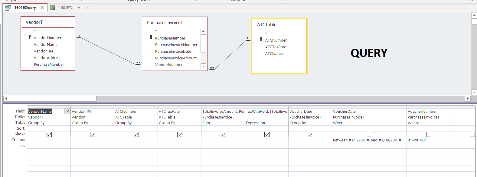Click VendorName column Group By cell
477x177 pixels.
[x=49, y=123]
